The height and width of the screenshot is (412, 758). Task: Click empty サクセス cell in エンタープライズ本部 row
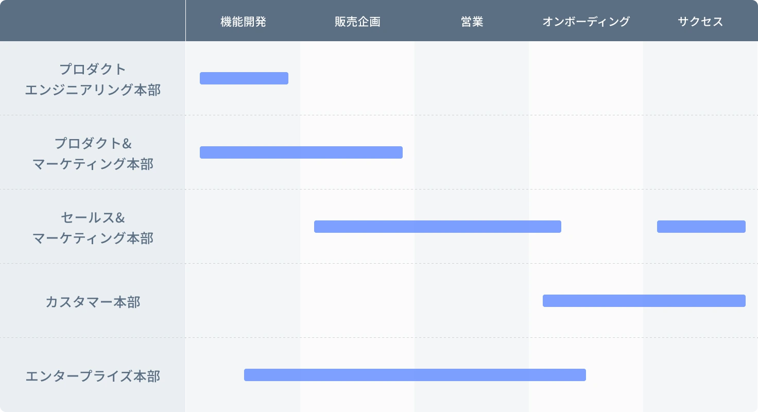(x=700, y=375)
